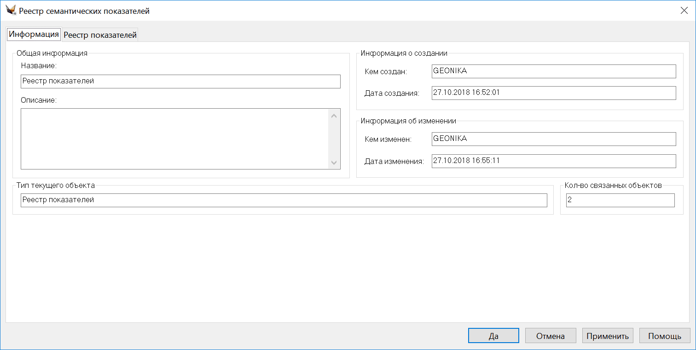Click the Описание scrollbar track
696x350 pixels.
coord(334,139)
